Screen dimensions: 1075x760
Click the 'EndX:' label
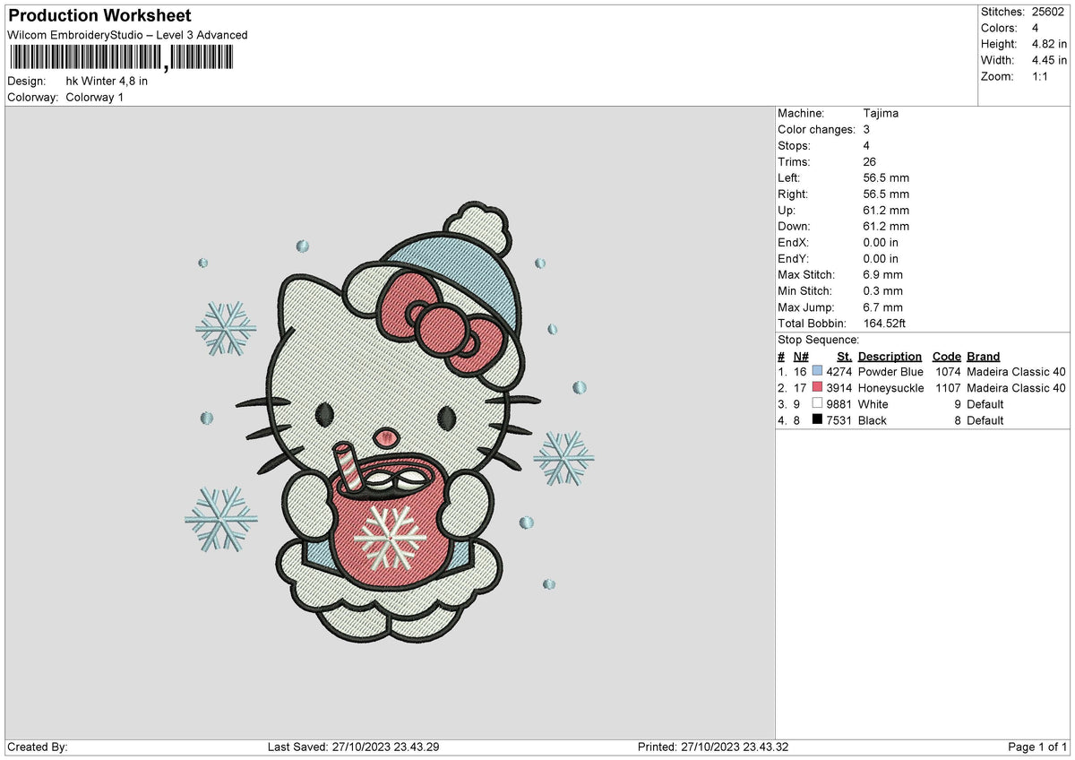(x=793, y=243)
